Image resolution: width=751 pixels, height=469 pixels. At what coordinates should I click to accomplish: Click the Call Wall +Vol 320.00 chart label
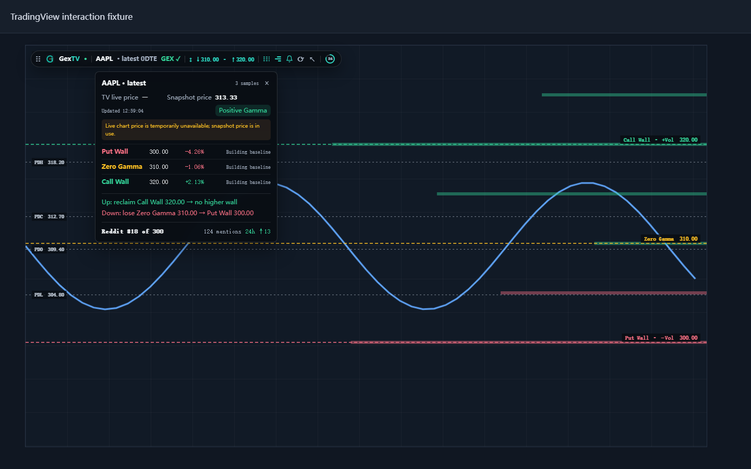click(660, 140)
